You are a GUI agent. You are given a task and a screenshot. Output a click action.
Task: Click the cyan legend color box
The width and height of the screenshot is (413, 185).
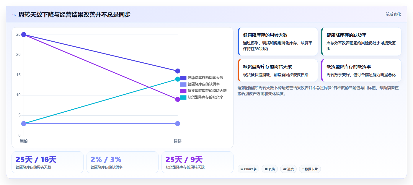tap(183, 97)
